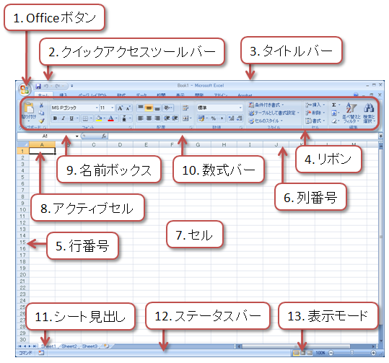
Task: Click the Insert Function fx icon
Action: coord(104,136)
